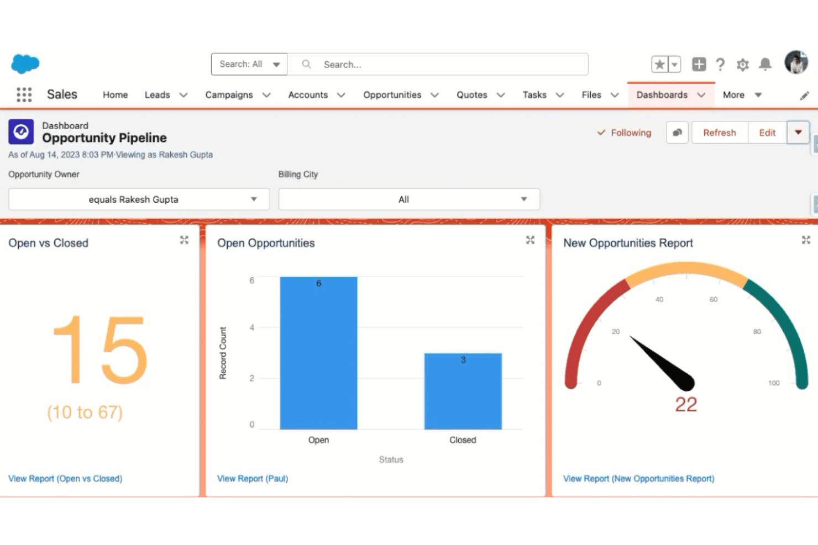Open the Billing City filter dropdown
Image resolution: width=818 pixels, height=545 pixels.
coord(409,199)
